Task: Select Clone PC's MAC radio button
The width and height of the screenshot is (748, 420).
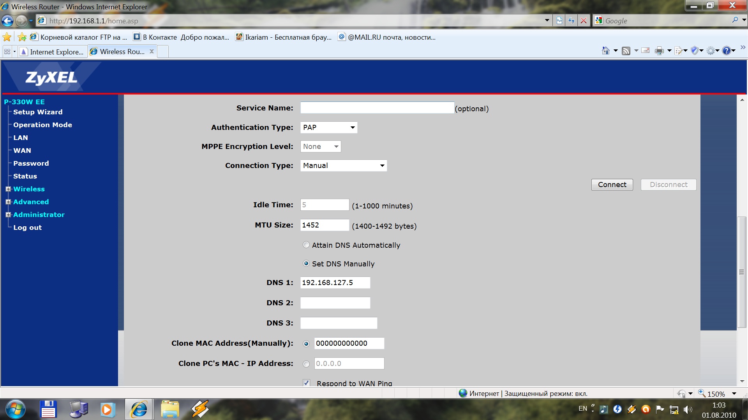Action: pyautogui.click(x=306, y=364)
